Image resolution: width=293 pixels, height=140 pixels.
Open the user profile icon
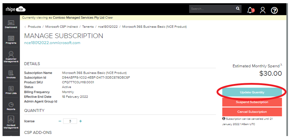click(263, 10)
